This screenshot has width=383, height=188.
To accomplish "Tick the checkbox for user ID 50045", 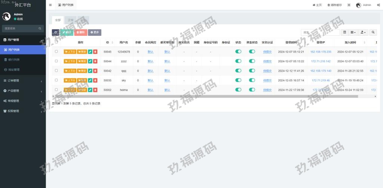I will 56,51.
